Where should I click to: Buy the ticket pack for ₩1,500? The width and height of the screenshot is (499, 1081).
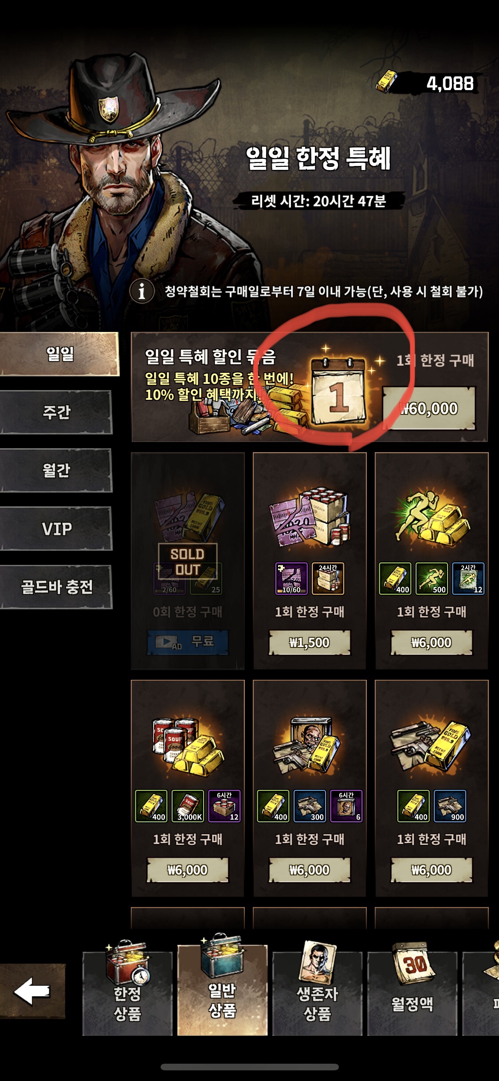(x=310, y=642)
